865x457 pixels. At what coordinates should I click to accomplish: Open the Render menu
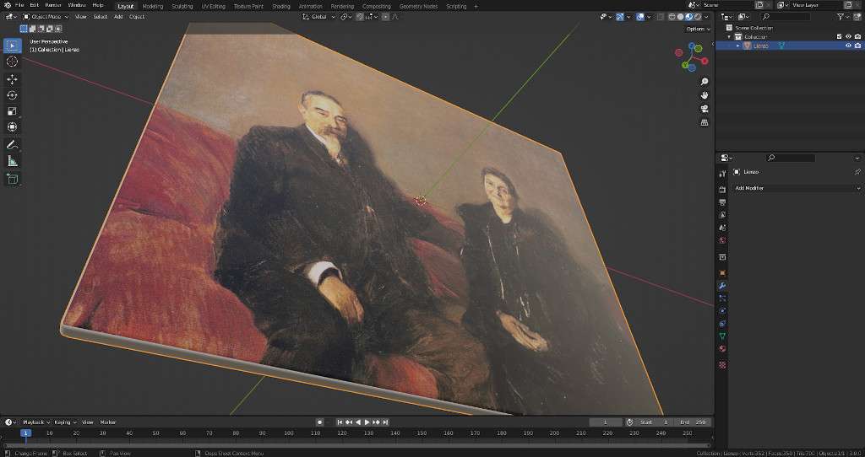point(53,5)
